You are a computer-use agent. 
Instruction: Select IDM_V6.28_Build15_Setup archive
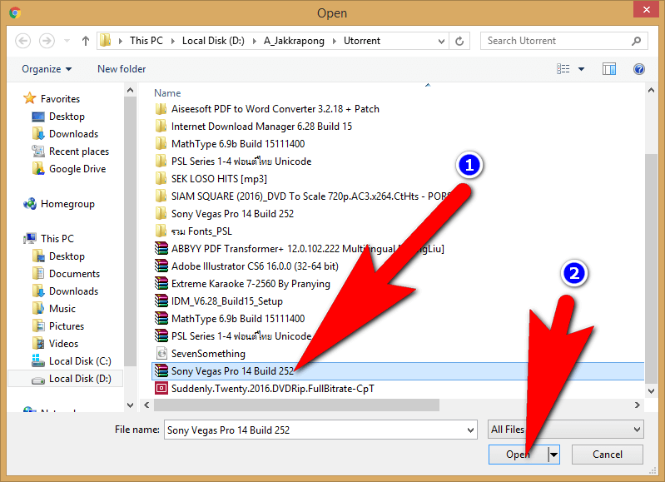tap(219, 301)
